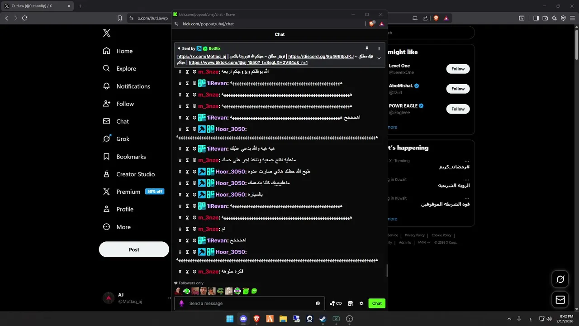Follow Level One account

458,69
